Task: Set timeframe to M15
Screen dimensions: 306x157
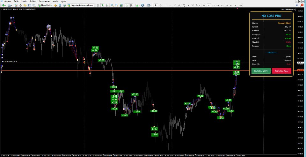Action: [214, 5]
